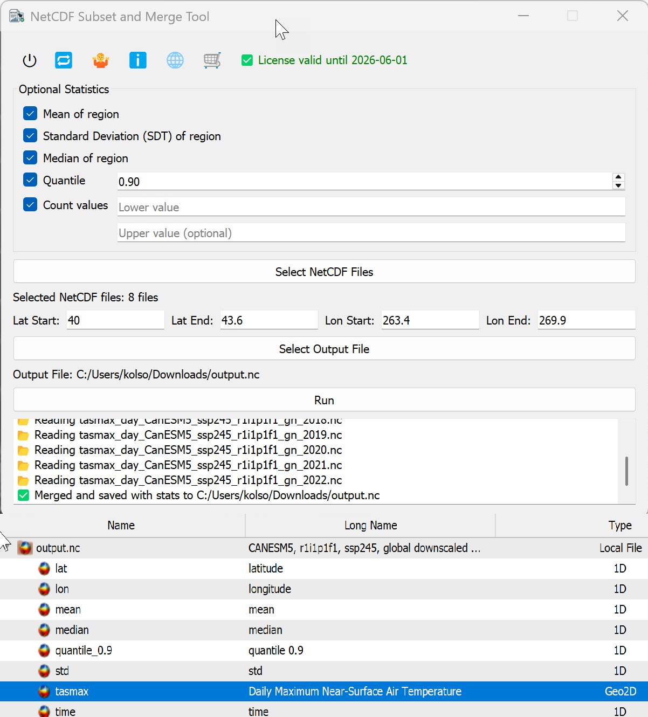Click the shrugging person help icon
The image size is (648, 717).
click(101, 60)
